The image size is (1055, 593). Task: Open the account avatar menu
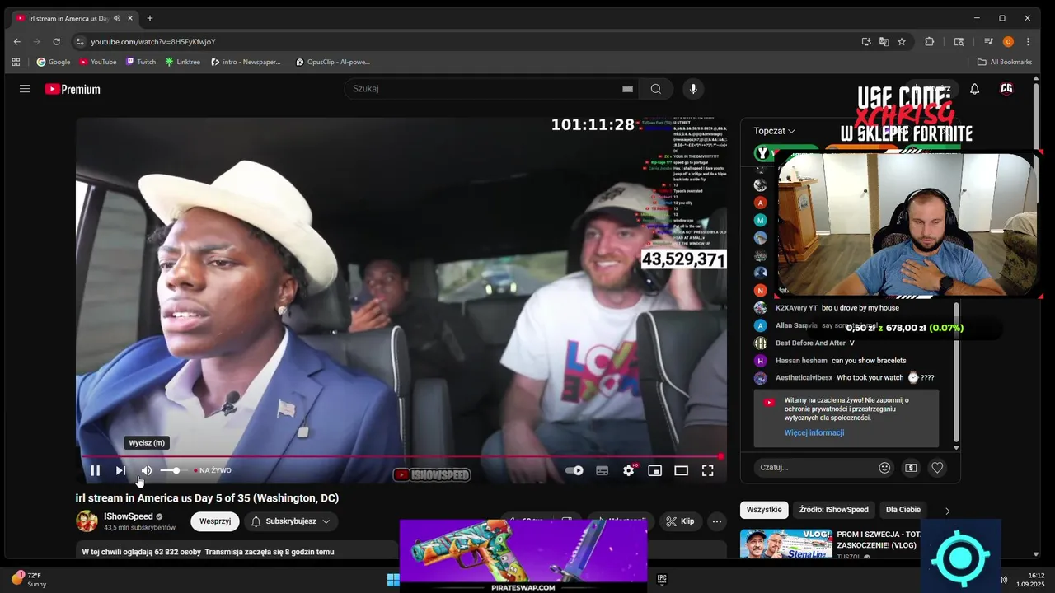[x=1006, y=89]
